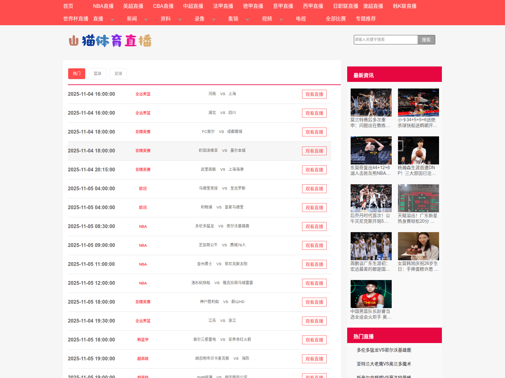505x378 pixels.
Task: Focus the keyword search input field
Action: pyautogui.click(x=385, y=40)
